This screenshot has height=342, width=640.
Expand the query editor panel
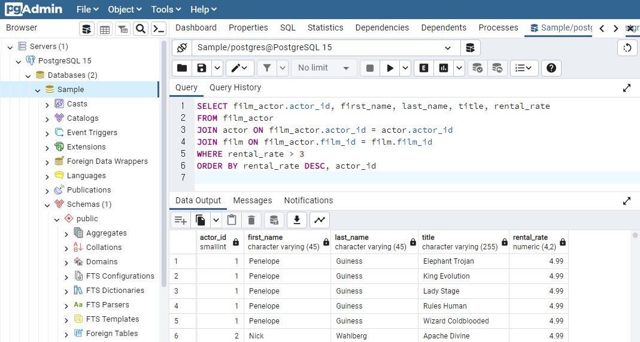pos(627,88)
